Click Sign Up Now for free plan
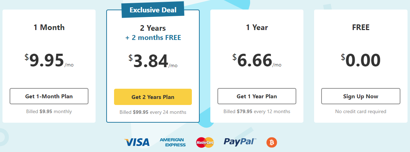The height and width of the screenshot is (152, 410). coord(361,96)
